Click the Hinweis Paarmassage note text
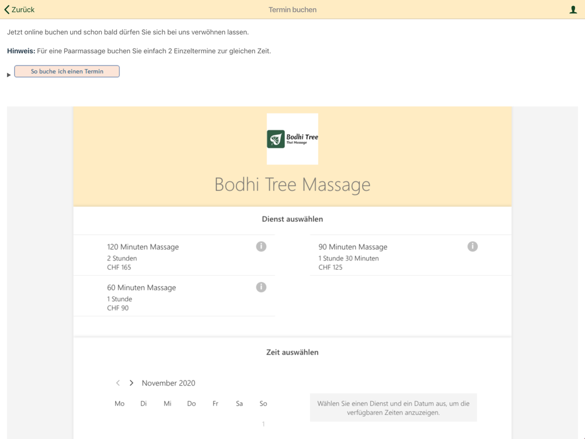 tap(139, 51)
